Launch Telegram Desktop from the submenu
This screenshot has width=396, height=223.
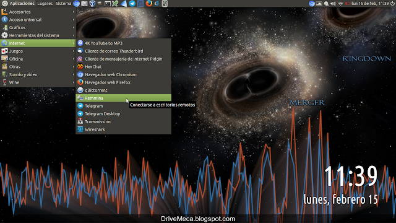[124, 113]
